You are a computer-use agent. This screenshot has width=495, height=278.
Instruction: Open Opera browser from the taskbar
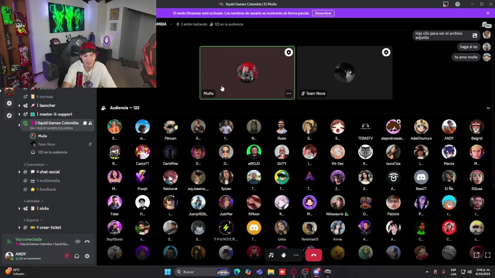pos(294,272)
